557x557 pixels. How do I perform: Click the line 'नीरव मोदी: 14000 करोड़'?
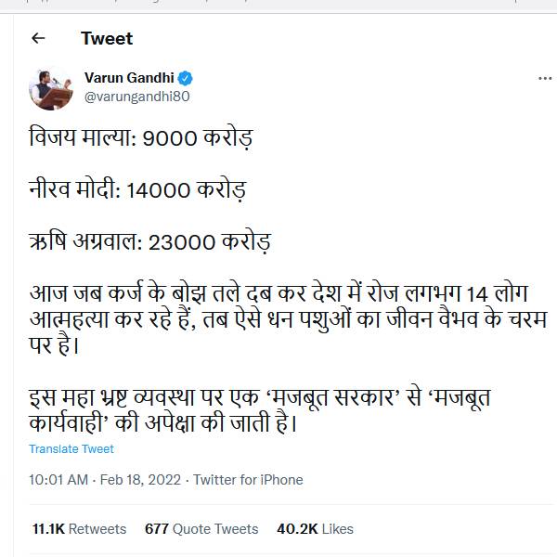137,192
